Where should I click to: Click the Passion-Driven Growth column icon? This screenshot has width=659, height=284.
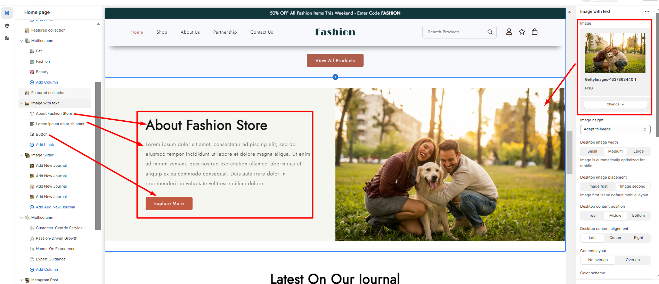(x=32, y=238)
